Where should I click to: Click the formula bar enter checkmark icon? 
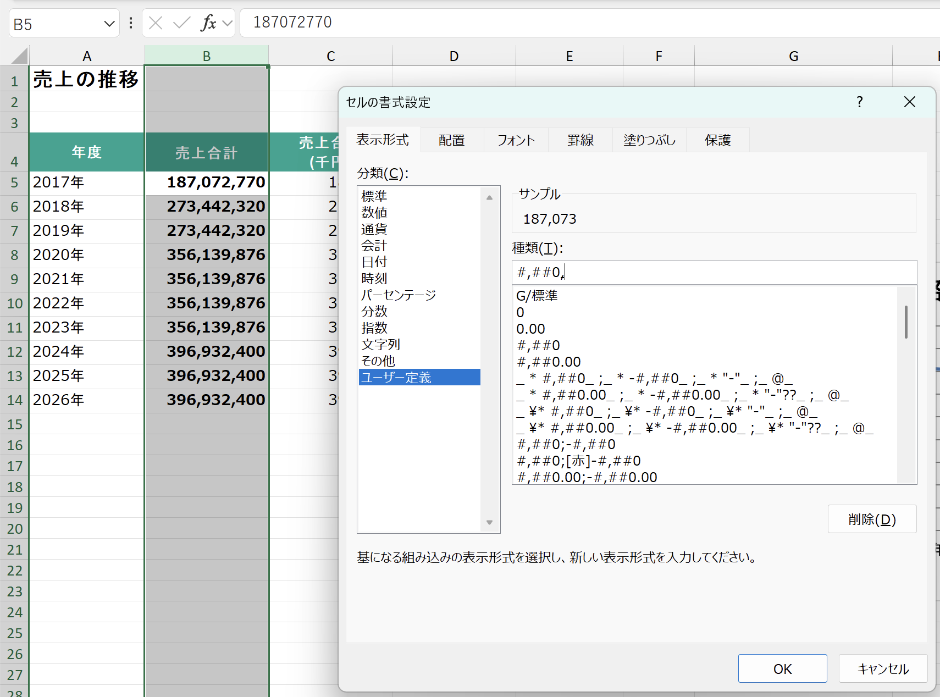tap(181, 23)
